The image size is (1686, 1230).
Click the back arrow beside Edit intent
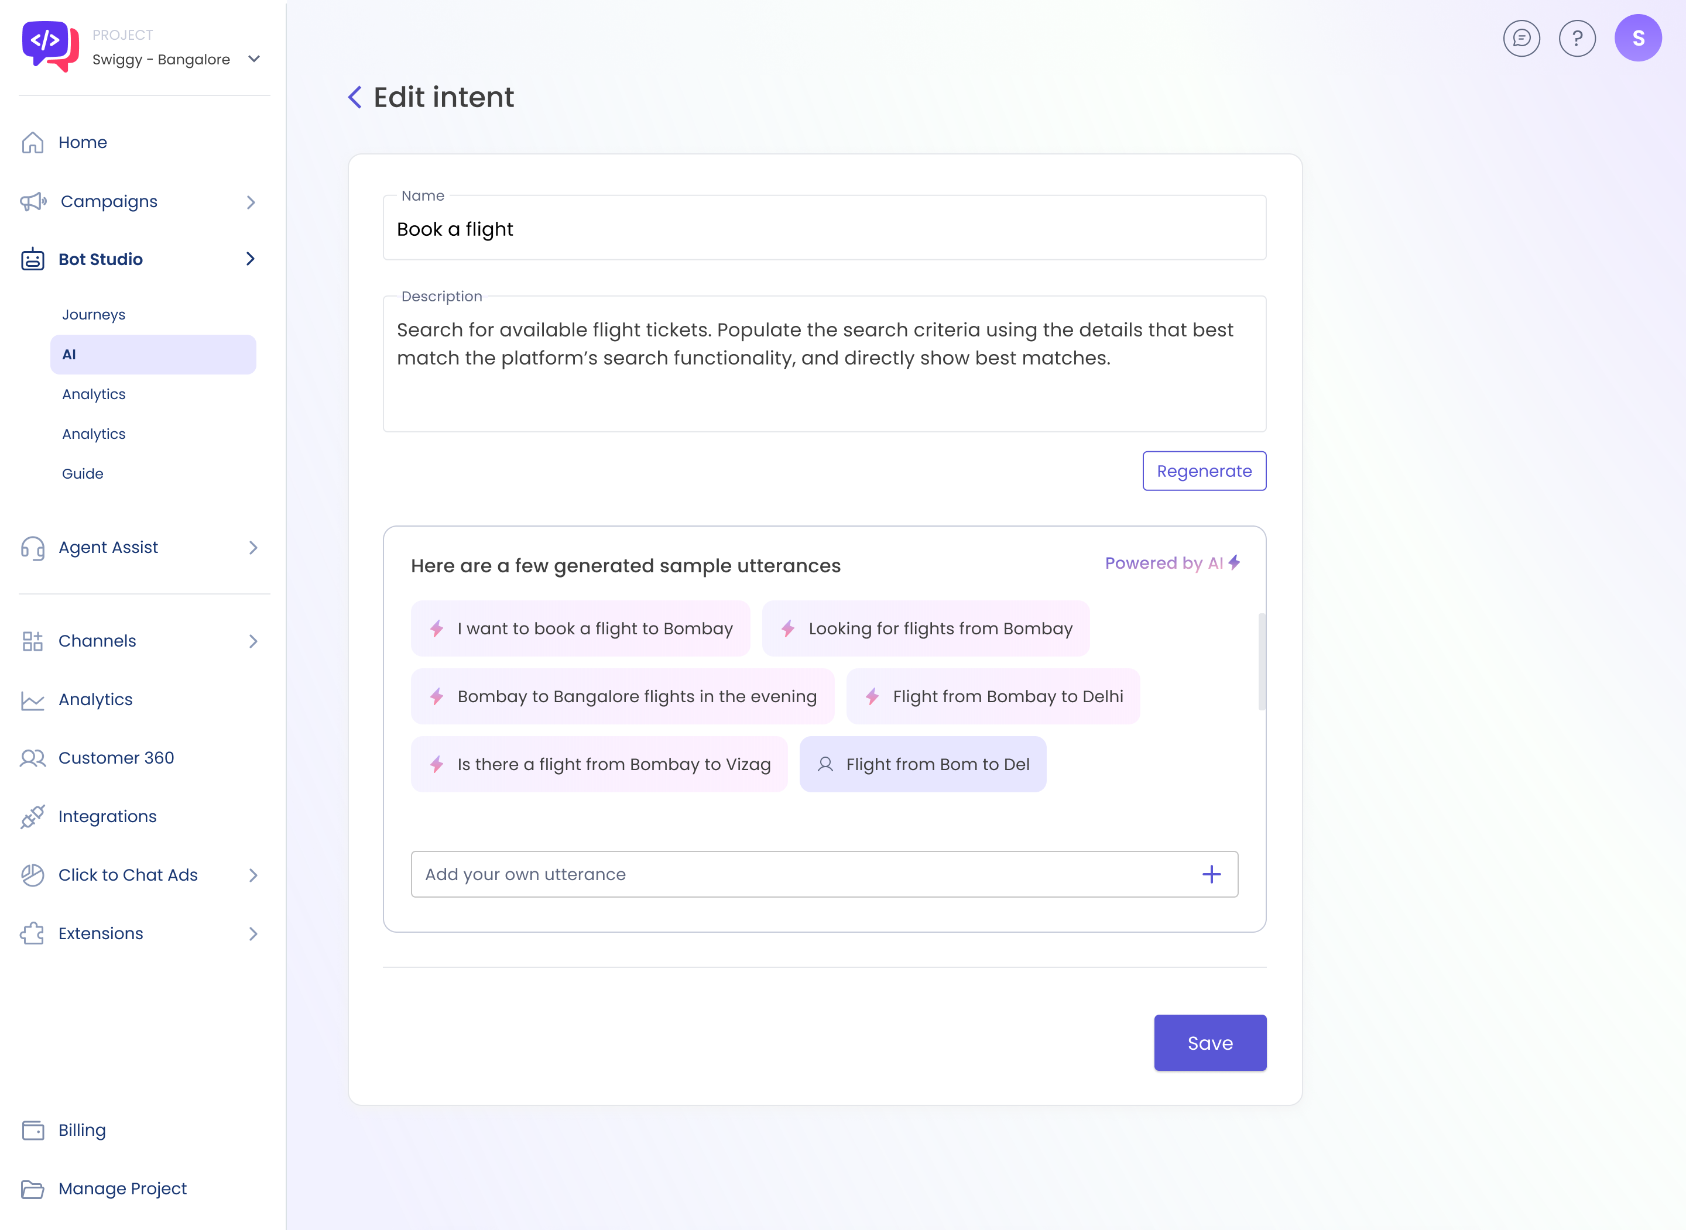click(x=355, y=97)
